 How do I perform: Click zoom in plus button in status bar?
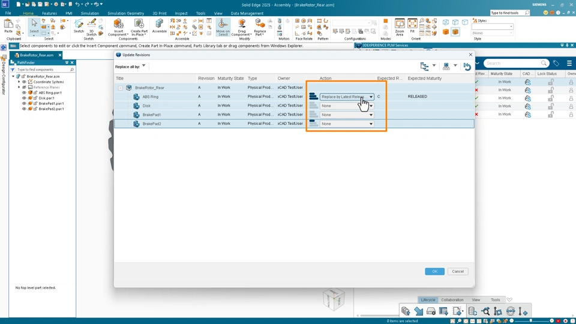click(551, 320)
